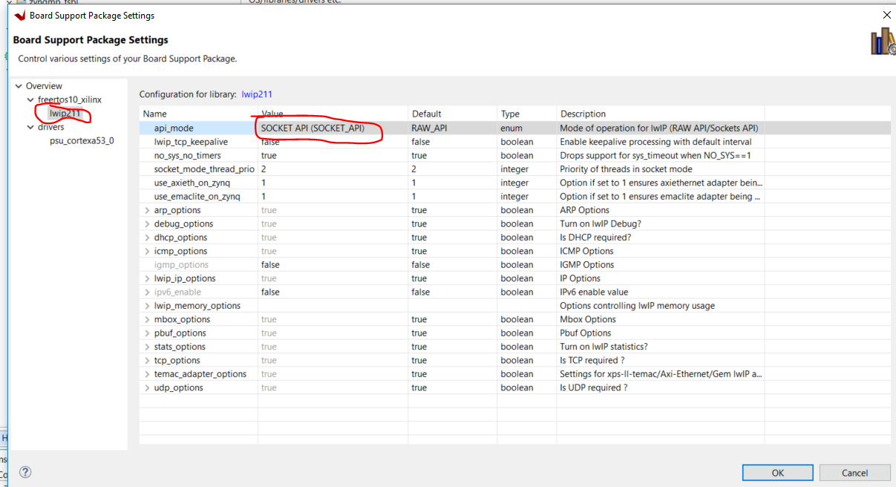Expand lwip_memory_options settings group
The image size is (896, 487).
[147, 306]
